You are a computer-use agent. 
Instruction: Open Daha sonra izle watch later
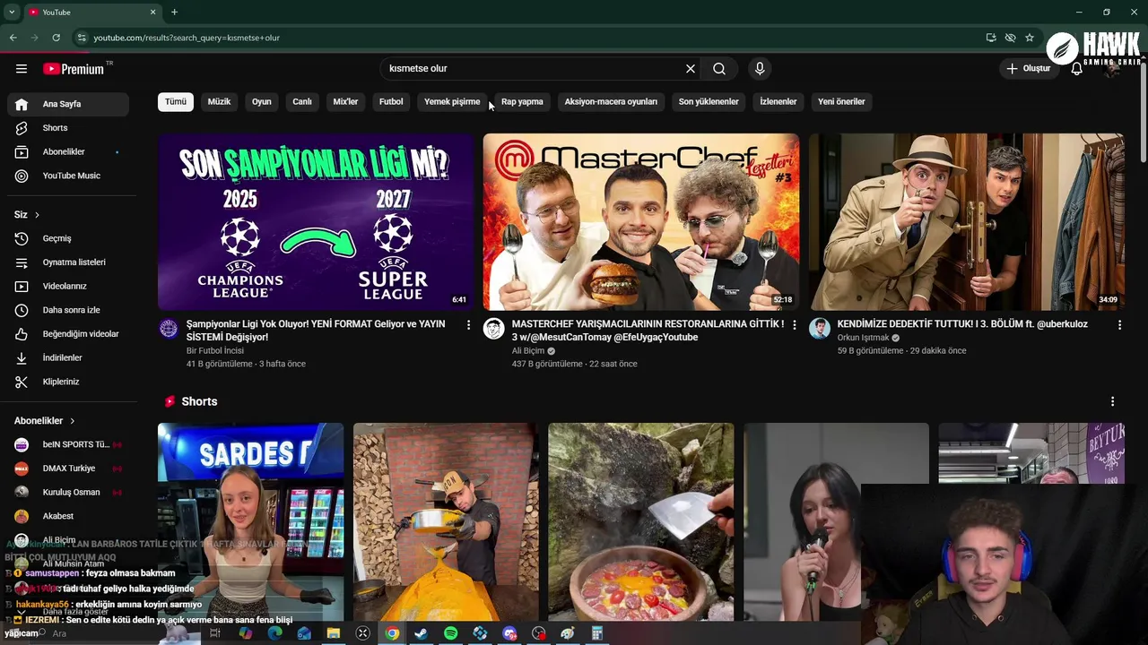tap(72, 310)
